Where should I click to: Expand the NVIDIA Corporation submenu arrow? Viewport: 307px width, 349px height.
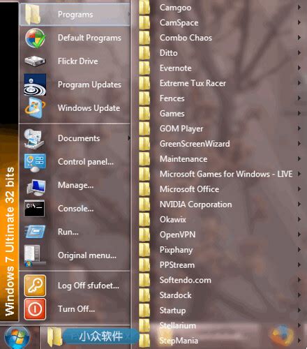pyautogui.click(x=299, y=204)
